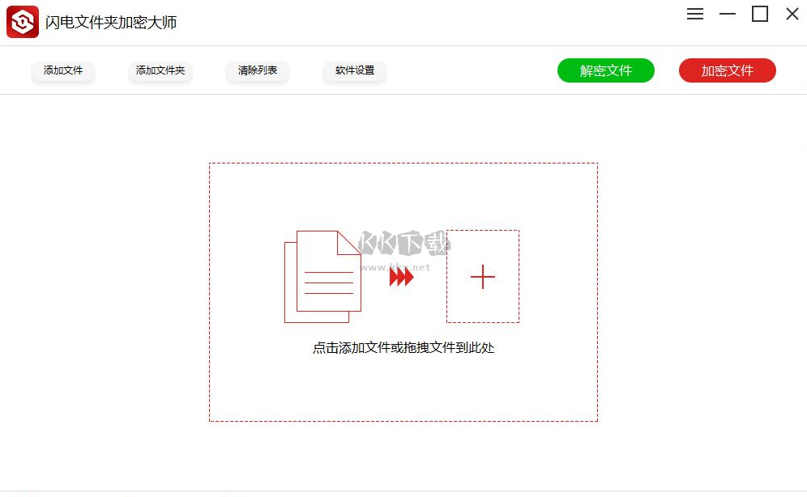This screenshot has height=497, width=807.
Task: Expand application options using the menu icon
Action: [x=694, y=14]
